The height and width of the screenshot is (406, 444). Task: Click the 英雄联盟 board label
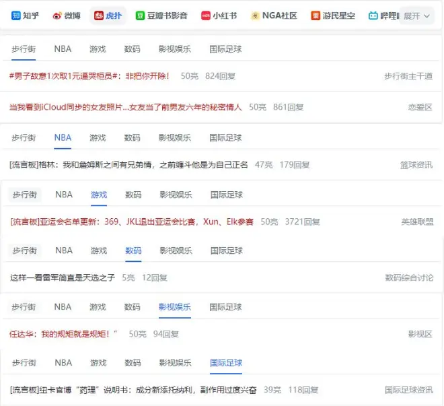[417, 222]
